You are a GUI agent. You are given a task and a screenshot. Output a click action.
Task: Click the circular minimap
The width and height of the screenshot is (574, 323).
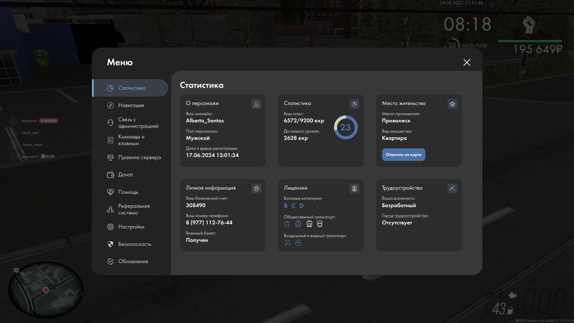tap(46, 290)
